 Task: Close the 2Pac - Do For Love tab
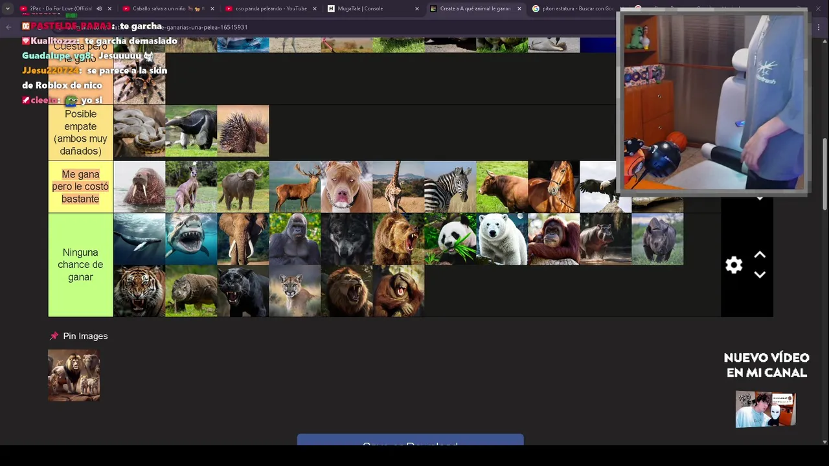pyautogui.click(x=109, y=8)
